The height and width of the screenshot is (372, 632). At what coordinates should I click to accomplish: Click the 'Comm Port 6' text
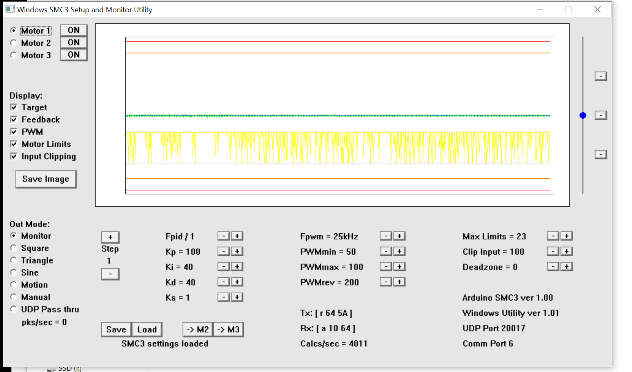[x=488, y=344]
